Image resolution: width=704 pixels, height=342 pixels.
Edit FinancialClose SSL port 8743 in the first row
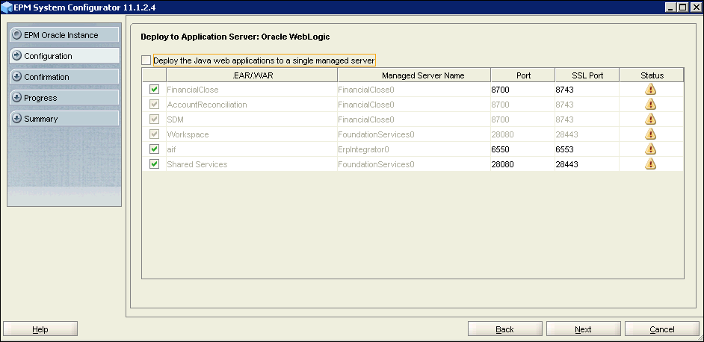tap(587, 90)
